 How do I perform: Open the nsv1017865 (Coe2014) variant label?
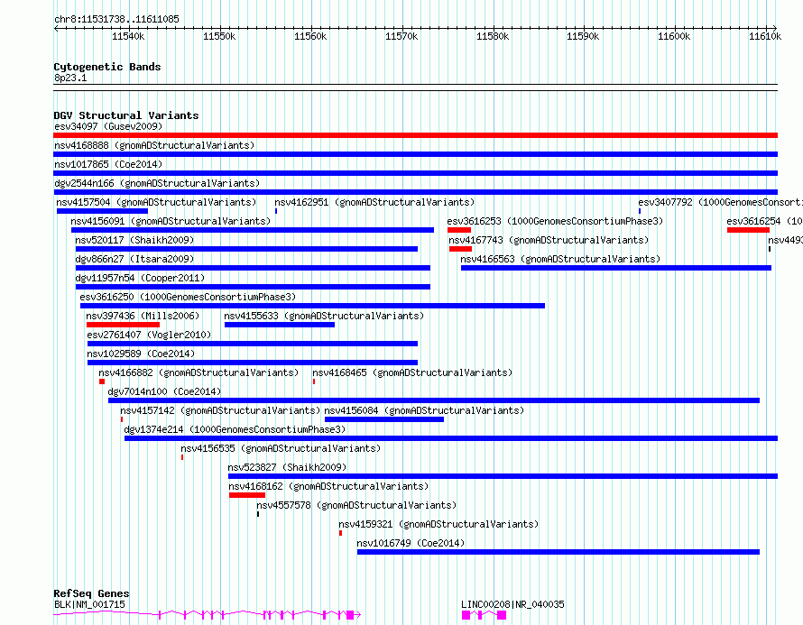[108, 164]
